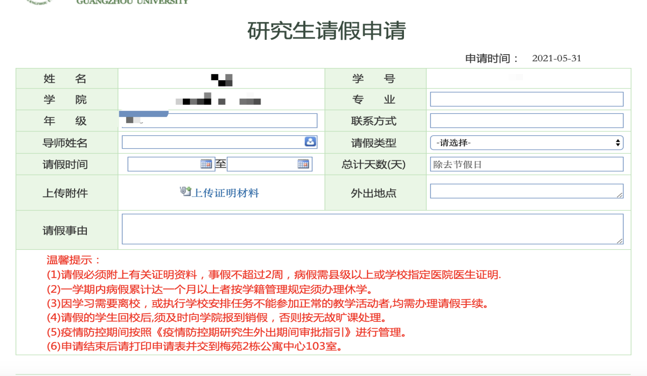Grab the 请假事由 textarea resize handle
The width and height of the screenshot is (647, 376).
pyautogui.click(x=619, y=241)
